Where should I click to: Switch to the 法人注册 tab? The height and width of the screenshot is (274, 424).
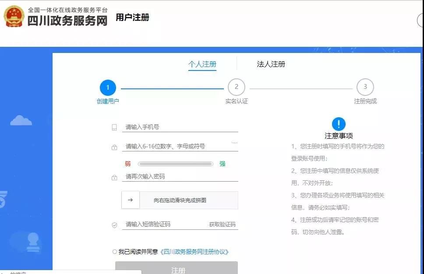point(270,64)
